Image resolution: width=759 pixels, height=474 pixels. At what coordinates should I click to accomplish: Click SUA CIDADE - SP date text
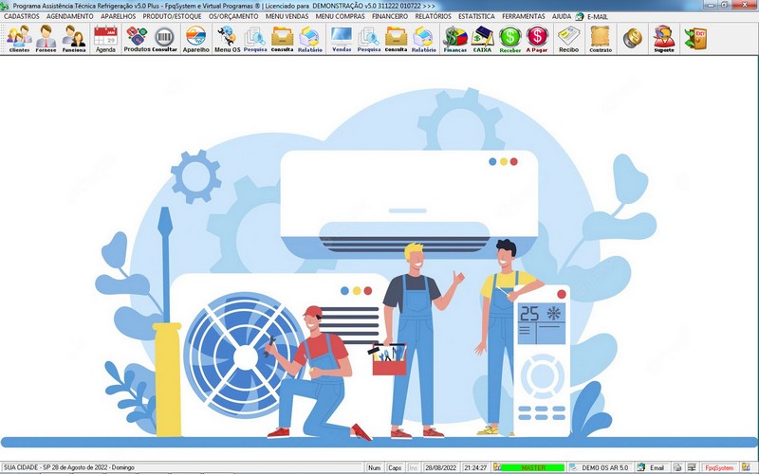pyautogui.click(x=69, y=467)
